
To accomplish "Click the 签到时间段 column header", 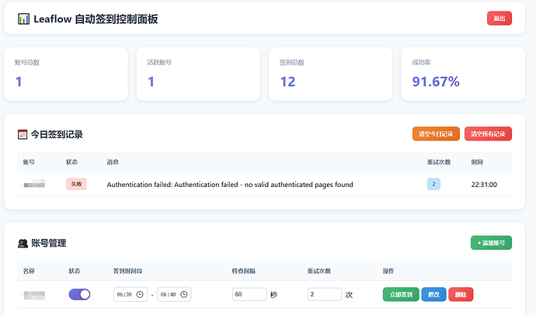I will 127,271.
